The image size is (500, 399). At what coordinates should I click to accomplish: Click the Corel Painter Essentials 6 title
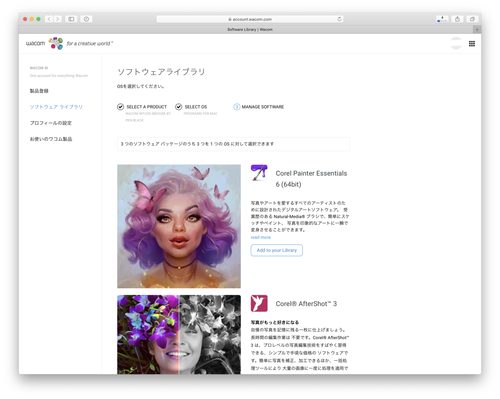[x=311, y=179]
